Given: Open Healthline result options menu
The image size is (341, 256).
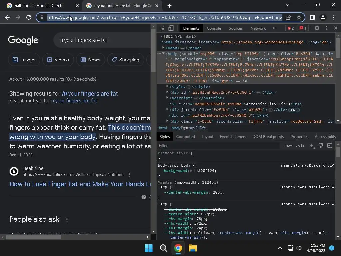Looking at the screenshot, I should [x=129, y=175].
